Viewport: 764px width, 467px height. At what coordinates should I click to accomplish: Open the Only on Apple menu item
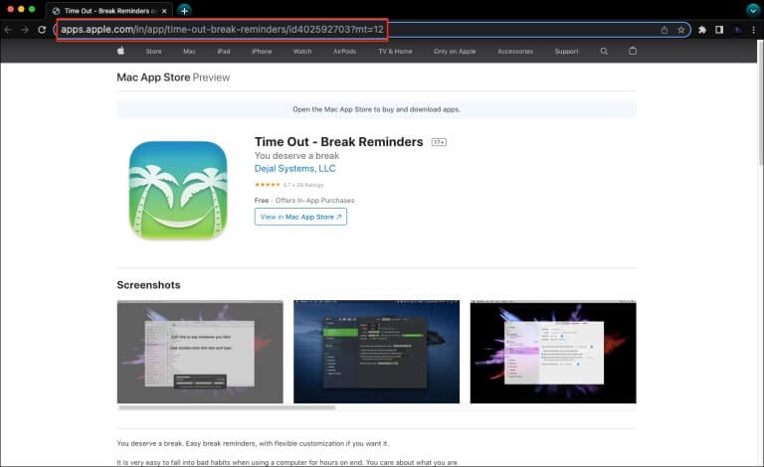tap(455, 51)
